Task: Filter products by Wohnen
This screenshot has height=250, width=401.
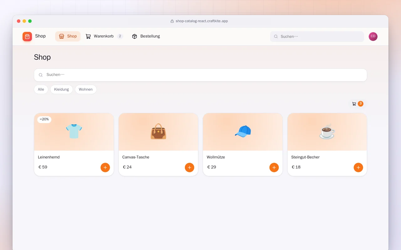Action: [x=86, y=89]
